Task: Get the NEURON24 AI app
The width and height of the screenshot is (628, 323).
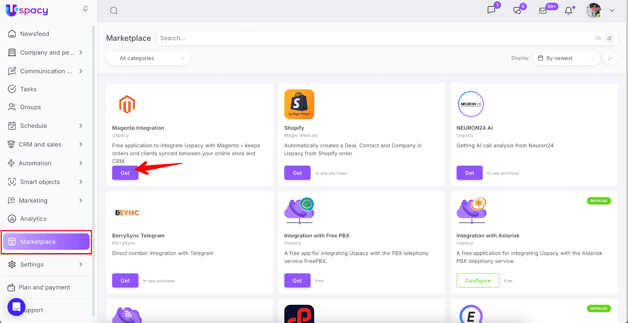Action: [x=469, y=173]
